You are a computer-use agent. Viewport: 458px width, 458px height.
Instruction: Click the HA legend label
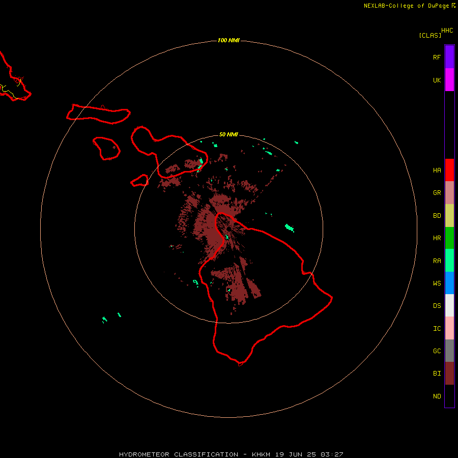pyautogui.click(x=437, y=170)
